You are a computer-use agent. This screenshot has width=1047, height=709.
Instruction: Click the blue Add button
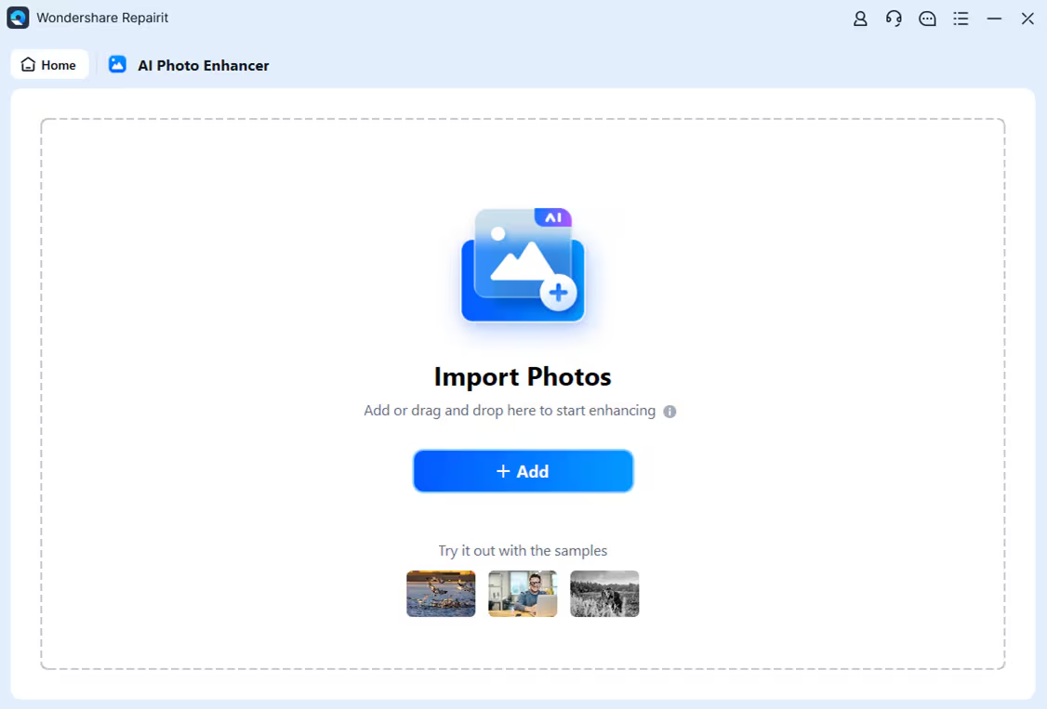[523, 471]
